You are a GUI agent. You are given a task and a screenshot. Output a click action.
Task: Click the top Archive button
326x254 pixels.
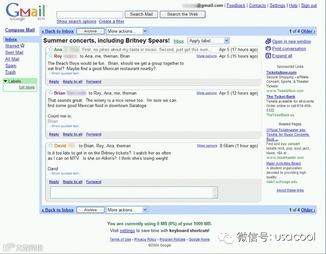click(91, 31)
